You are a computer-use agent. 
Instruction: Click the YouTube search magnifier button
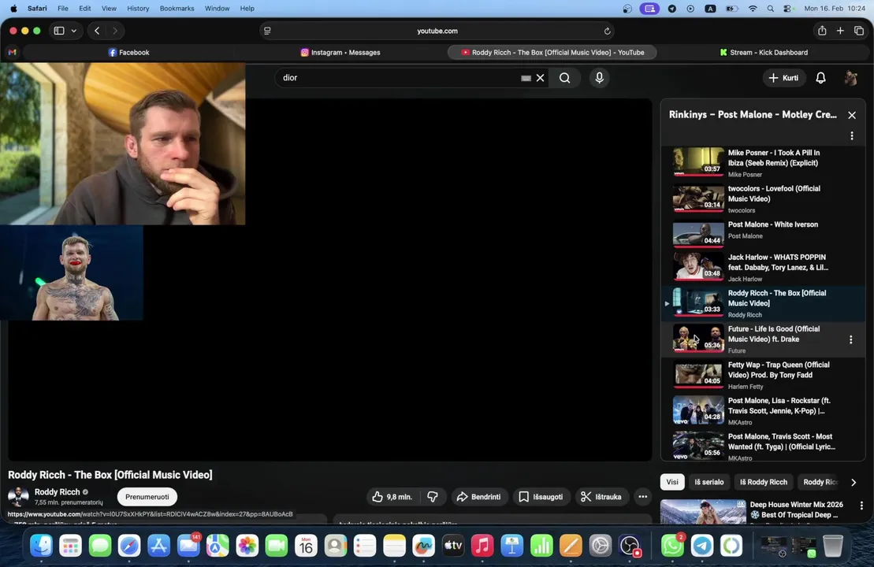564,78
